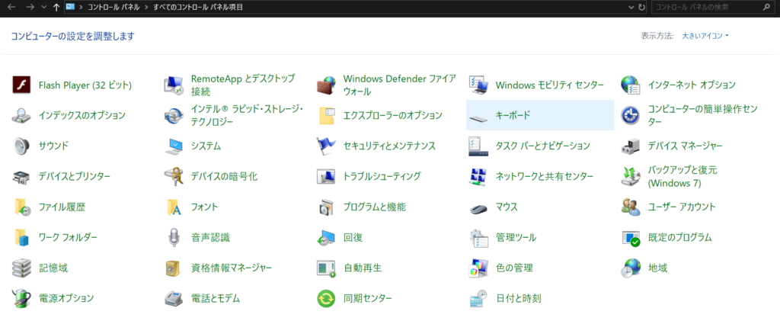Open the 電源オプション battery icon
The height and width of the screenshot is (321, 780).
point(21,299)
